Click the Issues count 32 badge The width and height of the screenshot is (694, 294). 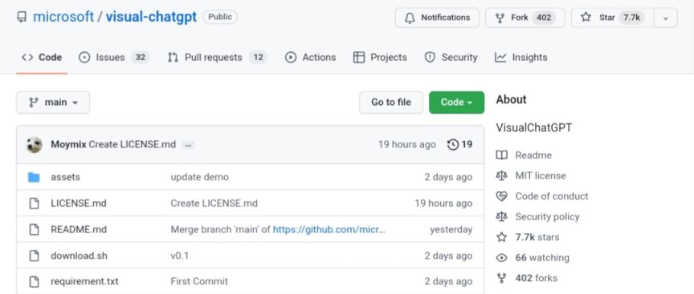(141, 58)
